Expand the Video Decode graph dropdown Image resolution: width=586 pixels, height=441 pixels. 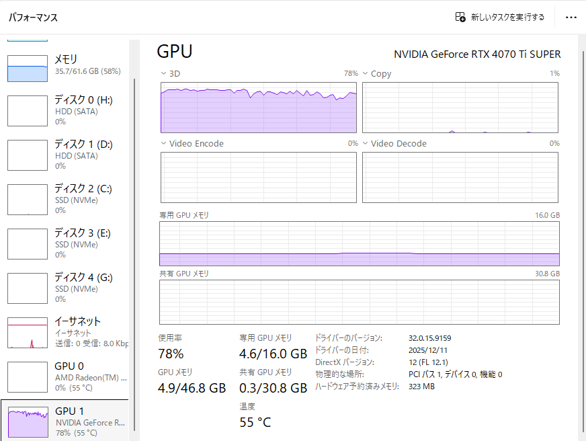(x=366, y=143)
